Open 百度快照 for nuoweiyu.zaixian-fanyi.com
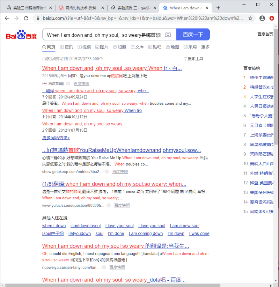This screenshot has width=279, height=287. coord(117,267)
